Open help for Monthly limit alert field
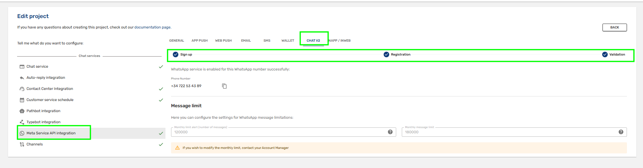643x168 pixels. pyautogui.click(x=390, y=132)
